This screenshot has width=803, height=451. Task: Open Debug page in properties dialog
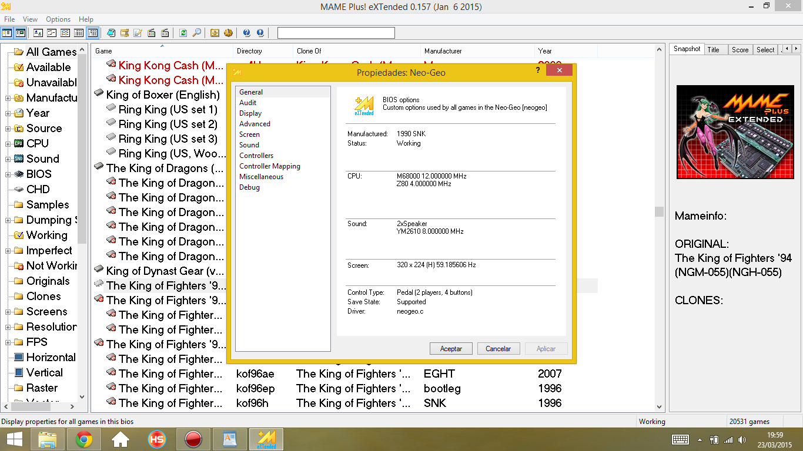(x=249, y=187)
